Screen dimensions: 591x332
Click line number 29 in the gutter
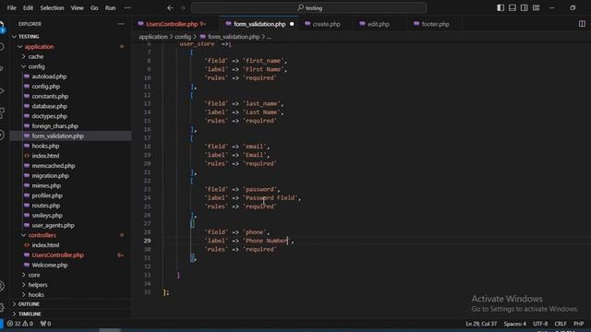[x=147, y=241]
